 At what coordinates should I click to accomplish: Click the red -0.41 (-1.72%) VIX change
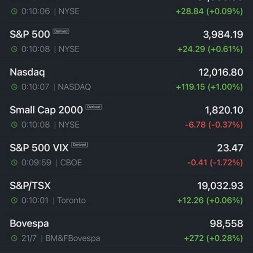(x=215, y=163)
